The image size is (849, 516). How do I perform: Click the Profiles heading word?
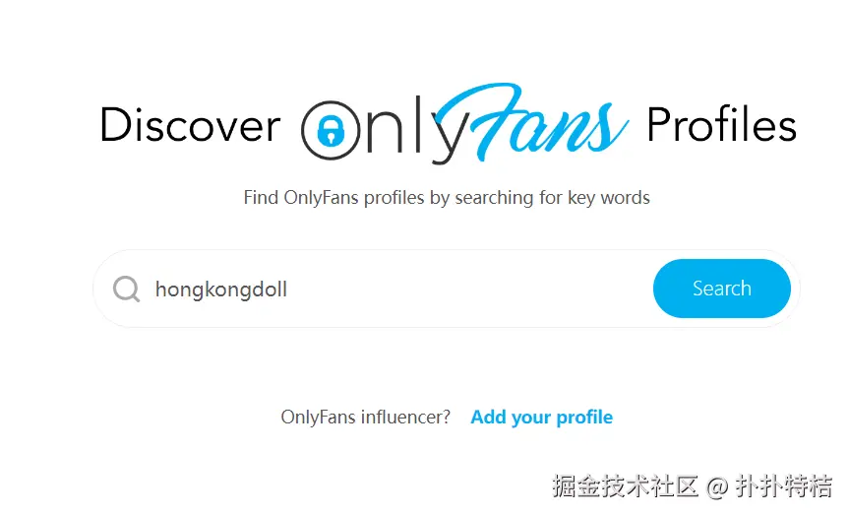(721, 125)
